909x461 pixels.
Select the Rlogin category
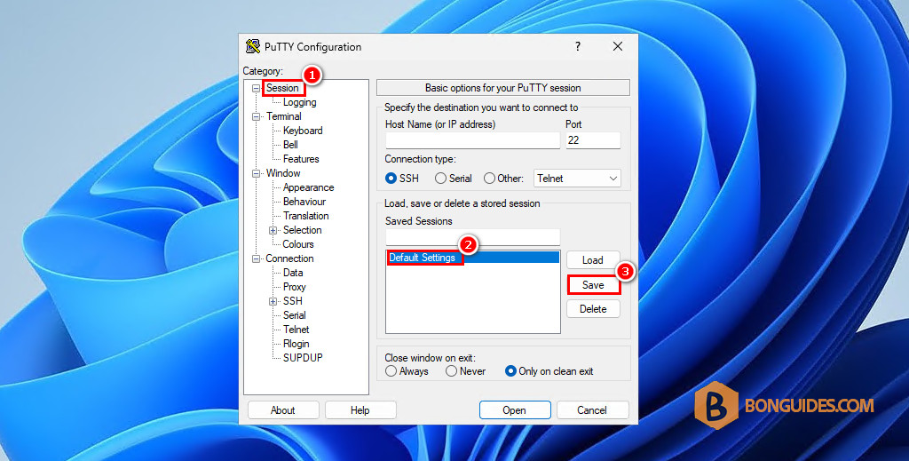[296, 344]
